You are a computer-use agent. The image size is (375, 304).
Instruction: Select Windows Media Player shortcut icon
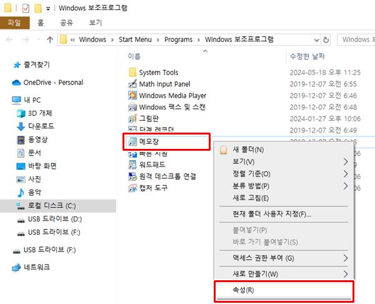pyautogui.click(x=132, y=96)
